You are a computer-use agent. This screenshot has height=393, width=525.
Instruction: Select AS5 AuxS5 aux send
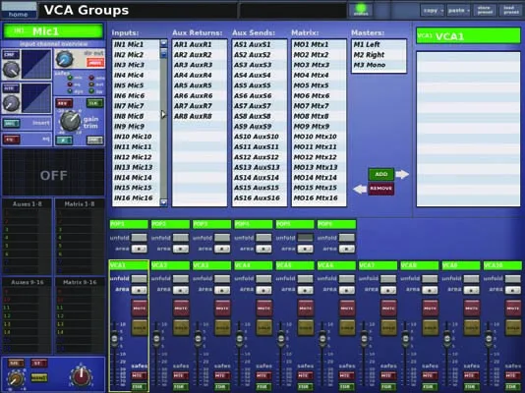pos(260,85)
